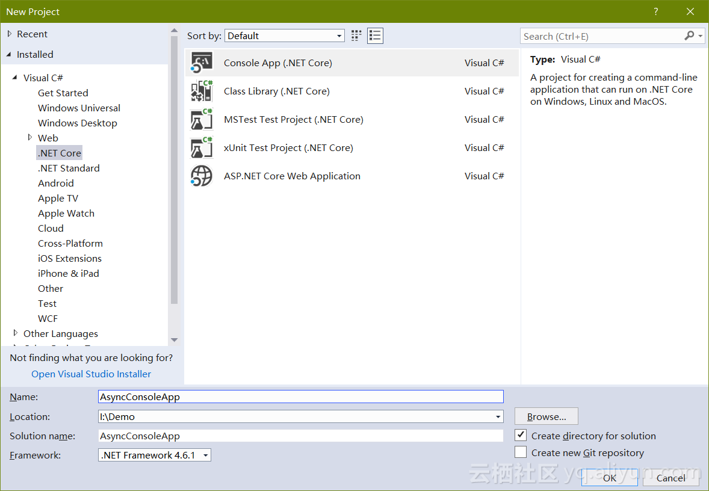Enable Create new Git repository checkbox

click(x=521, y=452)
